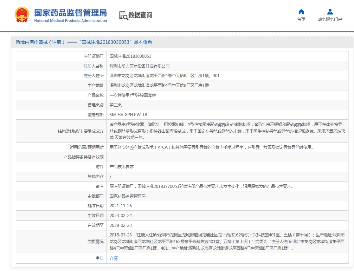This screenshot has height=271, width=354.
Task: Click the 变更情况 row label
Action: click(95, 241)
